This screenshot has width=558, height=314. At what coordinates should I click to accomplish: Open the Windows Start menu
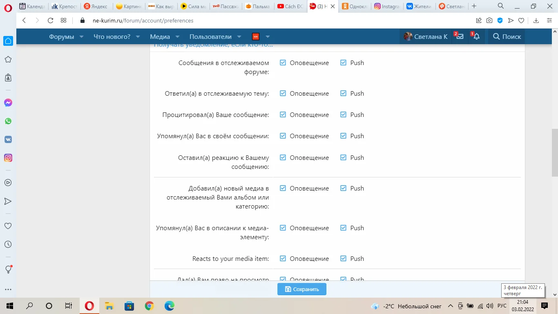pos(9,305)
